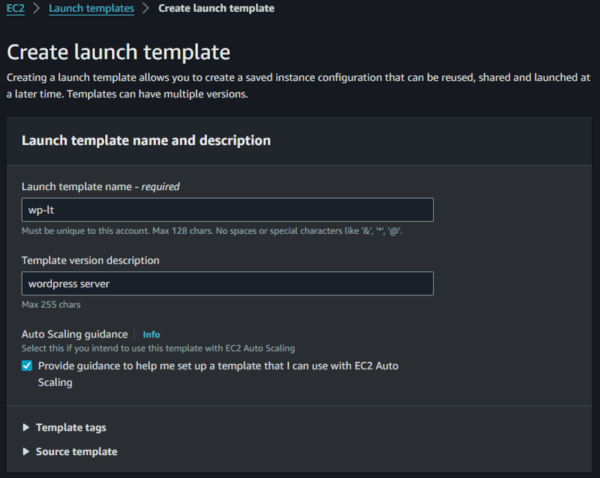Click the wordpress server description text
The image size is (600, 478).
64,284
